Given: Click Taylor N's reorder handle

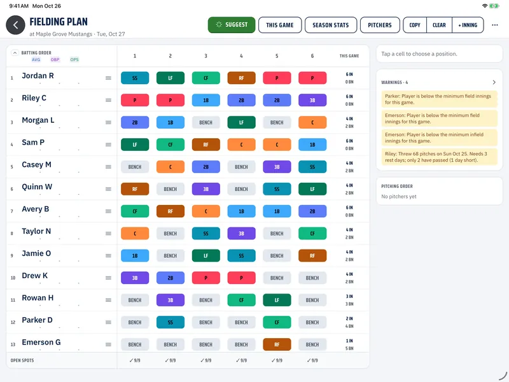Looking at the screenshot, I should point(108,233).
